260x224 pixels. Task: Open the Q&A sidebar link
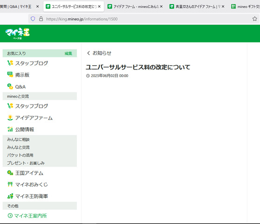click(x=20, y=87)
